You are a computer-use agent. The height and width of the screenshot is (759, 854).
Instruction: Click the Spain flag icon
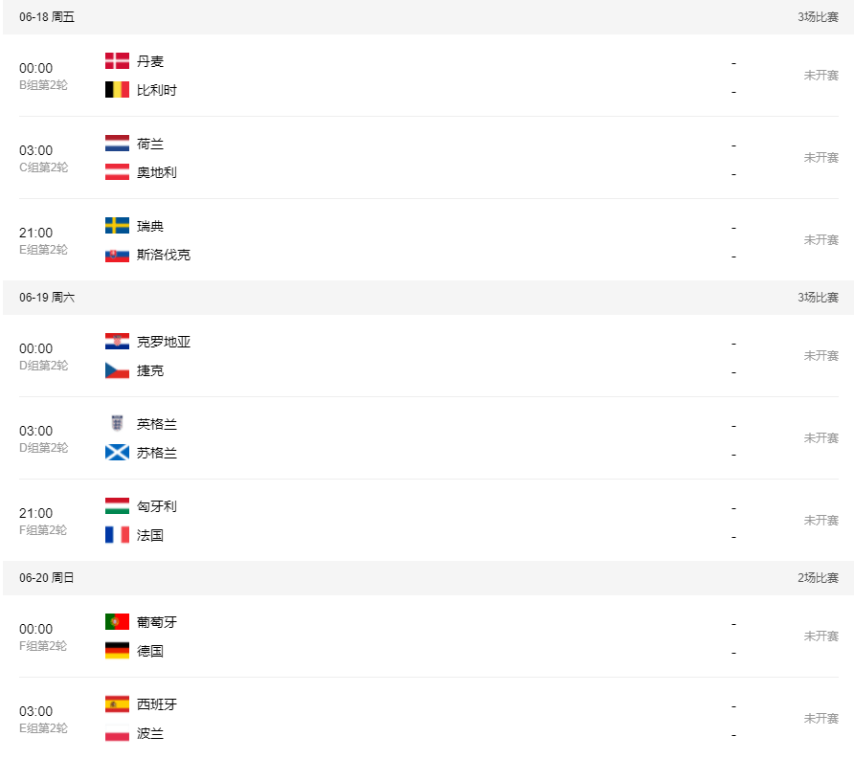coord(117,704)
